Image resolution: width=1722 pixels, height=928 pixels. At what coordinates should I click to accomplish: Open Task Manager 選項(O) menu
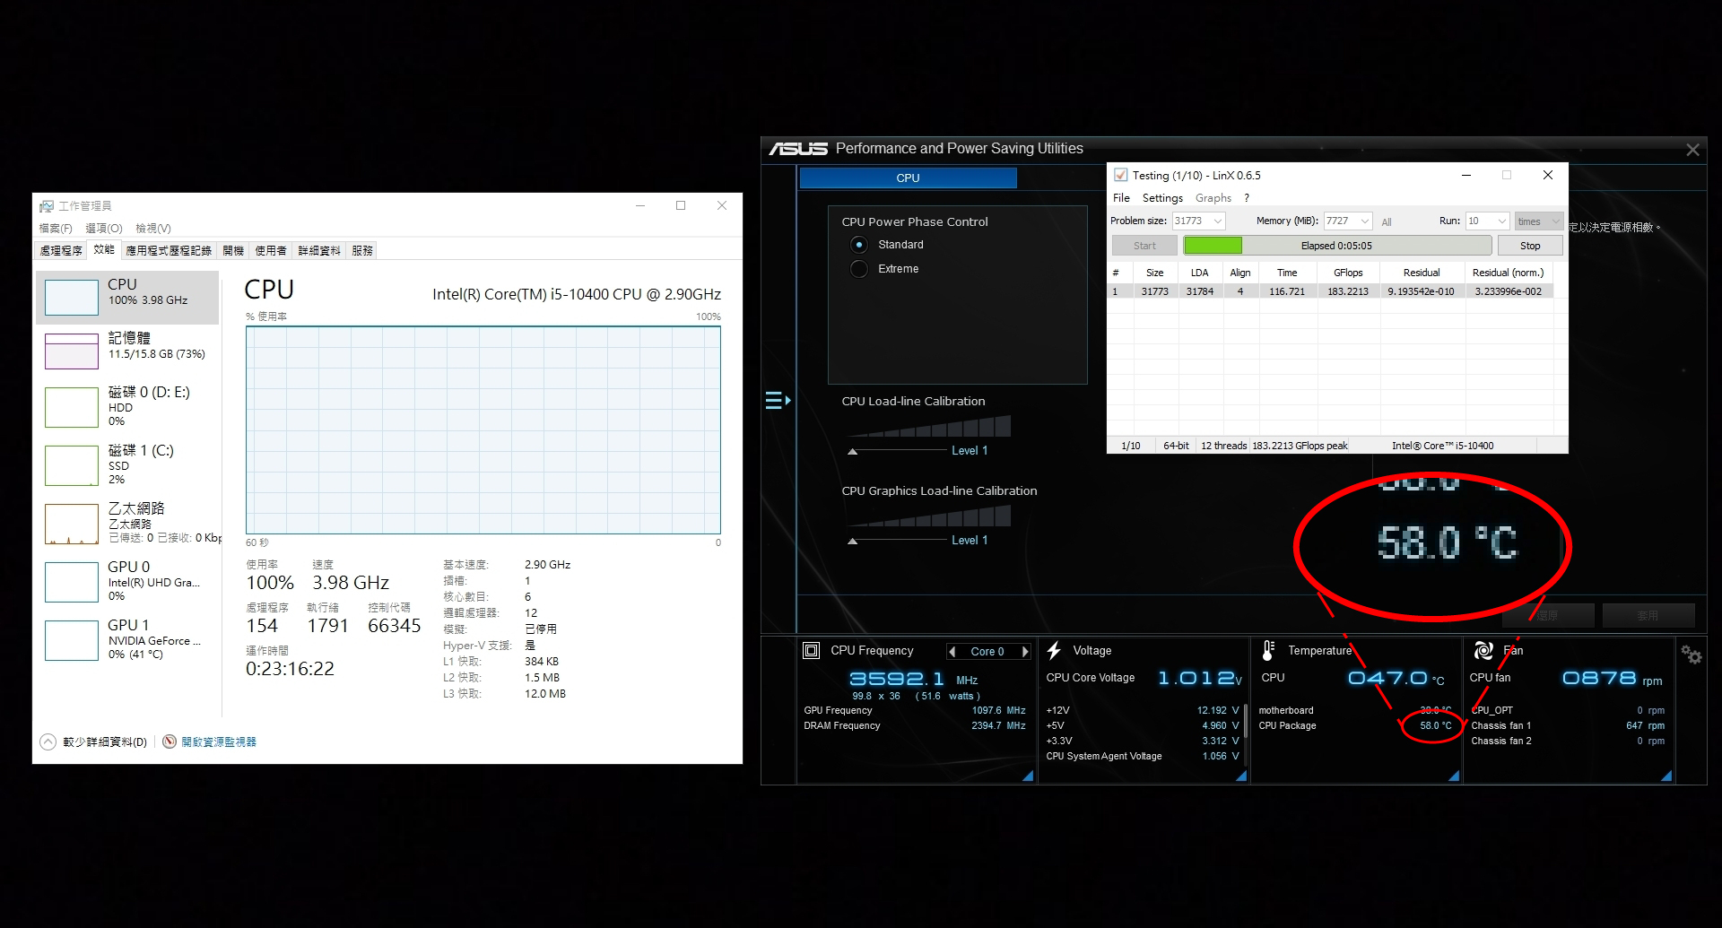point(104,229)
